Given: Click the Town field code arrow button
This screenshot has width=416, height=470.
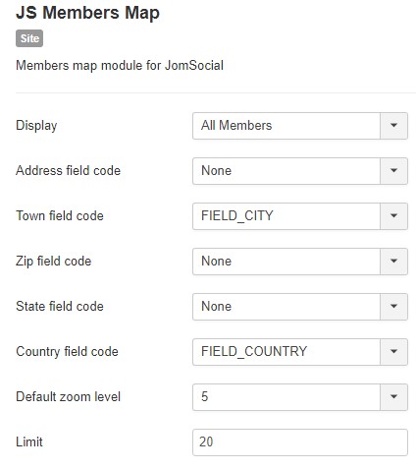Looking at the screenshot, I should click(393, 216).
